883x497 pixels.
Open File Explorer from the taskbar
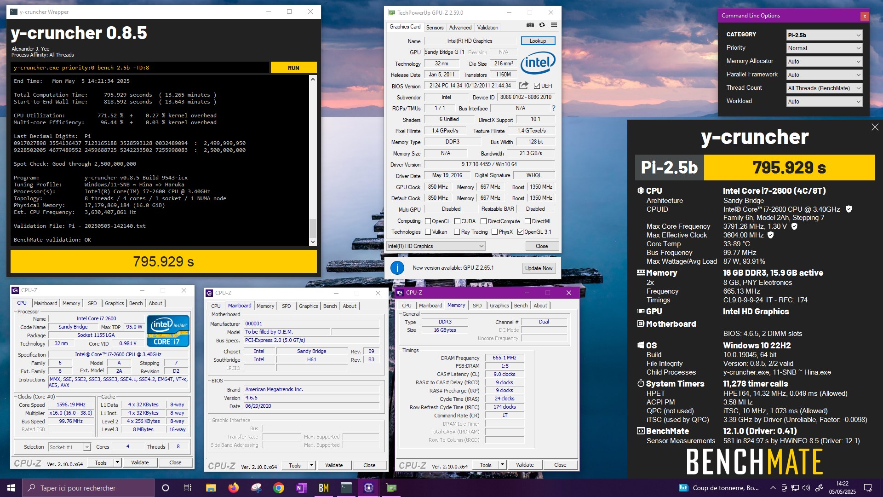click(211, 488)
